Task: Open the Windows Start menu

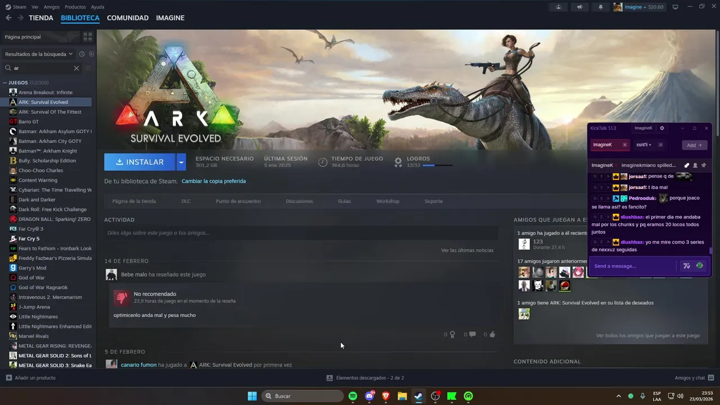Action: click(x=252, y=396)
